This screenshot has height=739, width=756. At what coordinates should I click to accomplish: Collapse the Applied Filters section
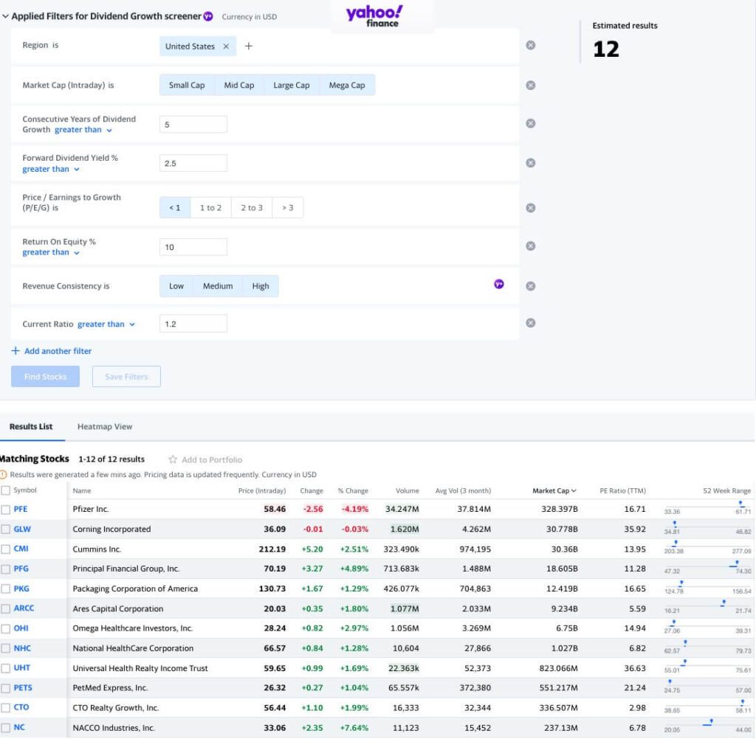(x=6, y=15)
